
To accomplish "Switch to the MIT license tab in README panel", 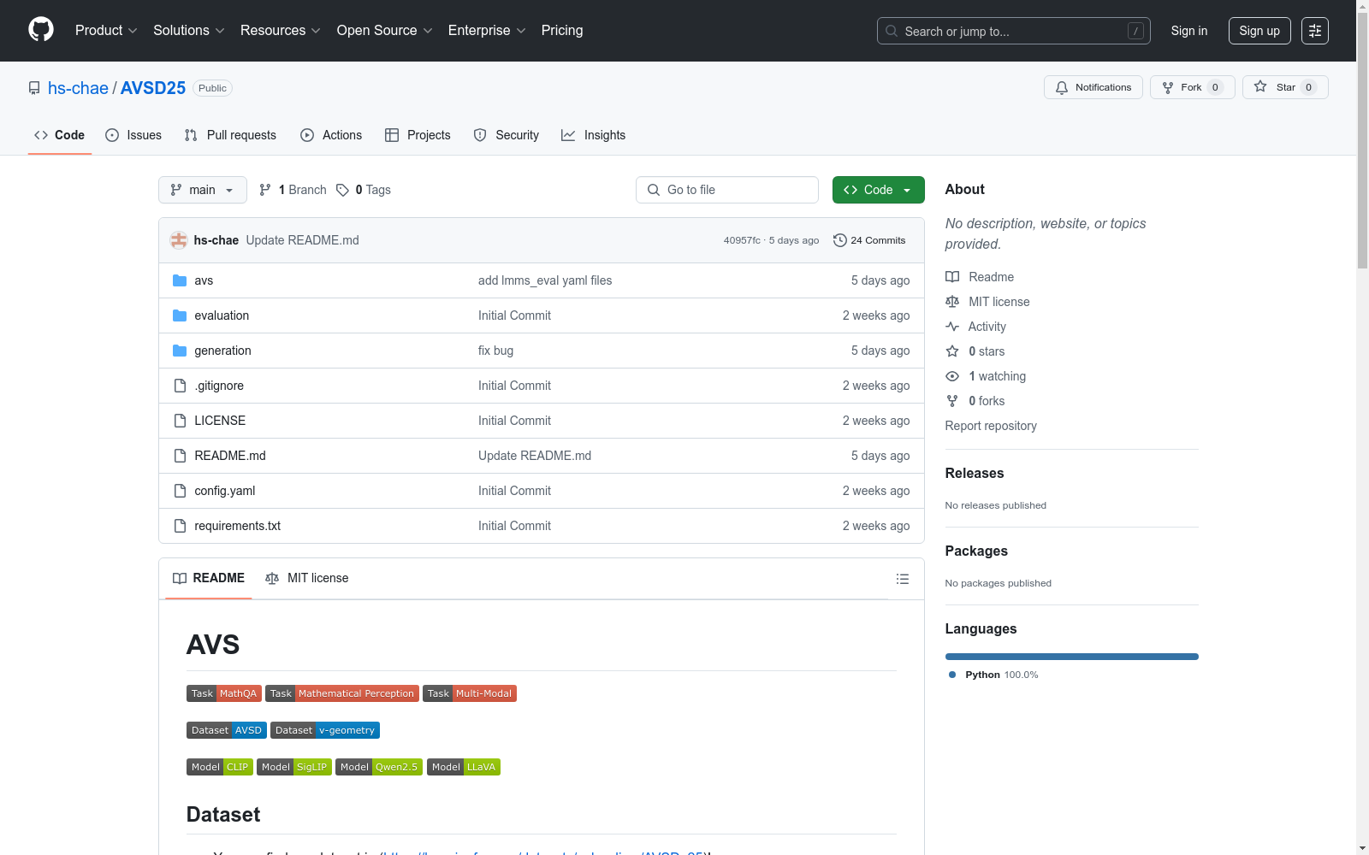I will [307, 578].
